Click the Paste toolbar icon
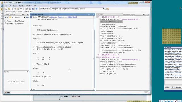This screenshot has height=102, width=182. [x=18, y=9]
